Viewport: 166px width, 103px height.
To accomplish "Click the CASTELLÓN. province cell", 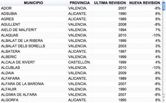I will [80, 62].
